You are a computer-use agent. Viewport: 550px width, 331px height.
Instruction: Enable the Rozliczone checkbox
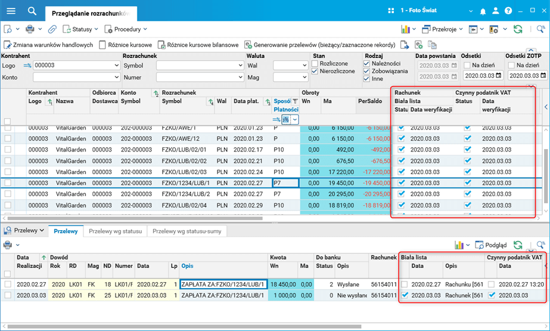(x=315, y=63)
